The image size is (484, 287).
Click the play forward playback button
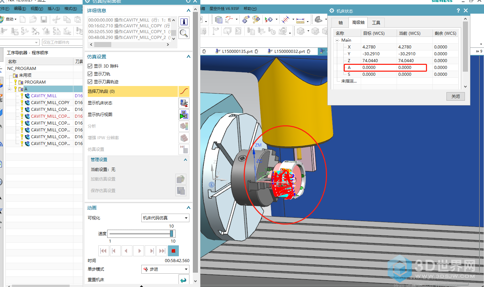click(139, 251)
